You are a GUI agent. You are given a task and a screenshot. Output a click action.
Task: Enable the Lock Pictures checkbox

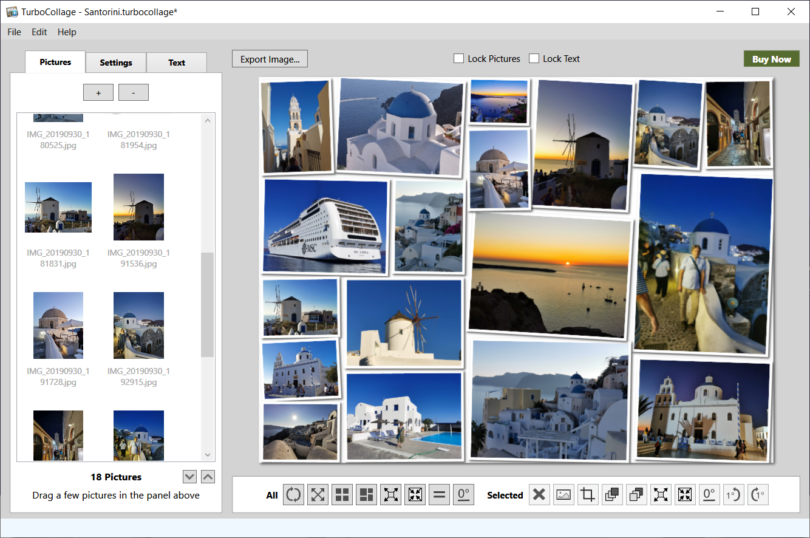click(x=459, y=59)
